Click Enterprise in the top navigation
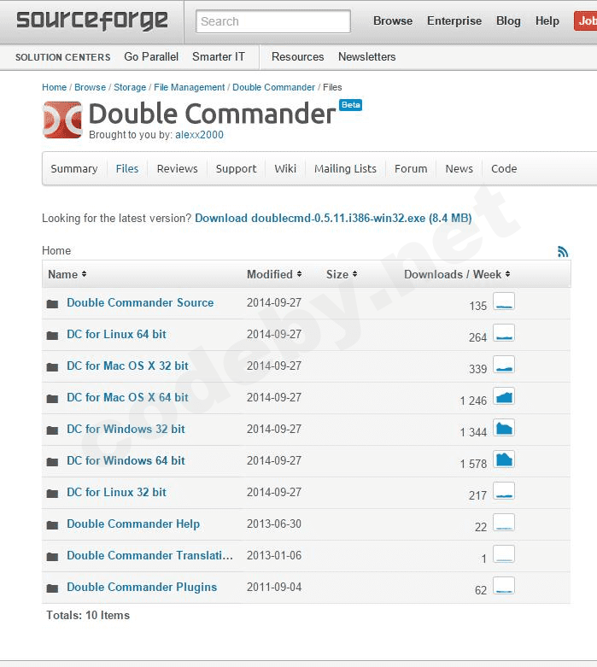The image size is (597, 667). [454, 20]
